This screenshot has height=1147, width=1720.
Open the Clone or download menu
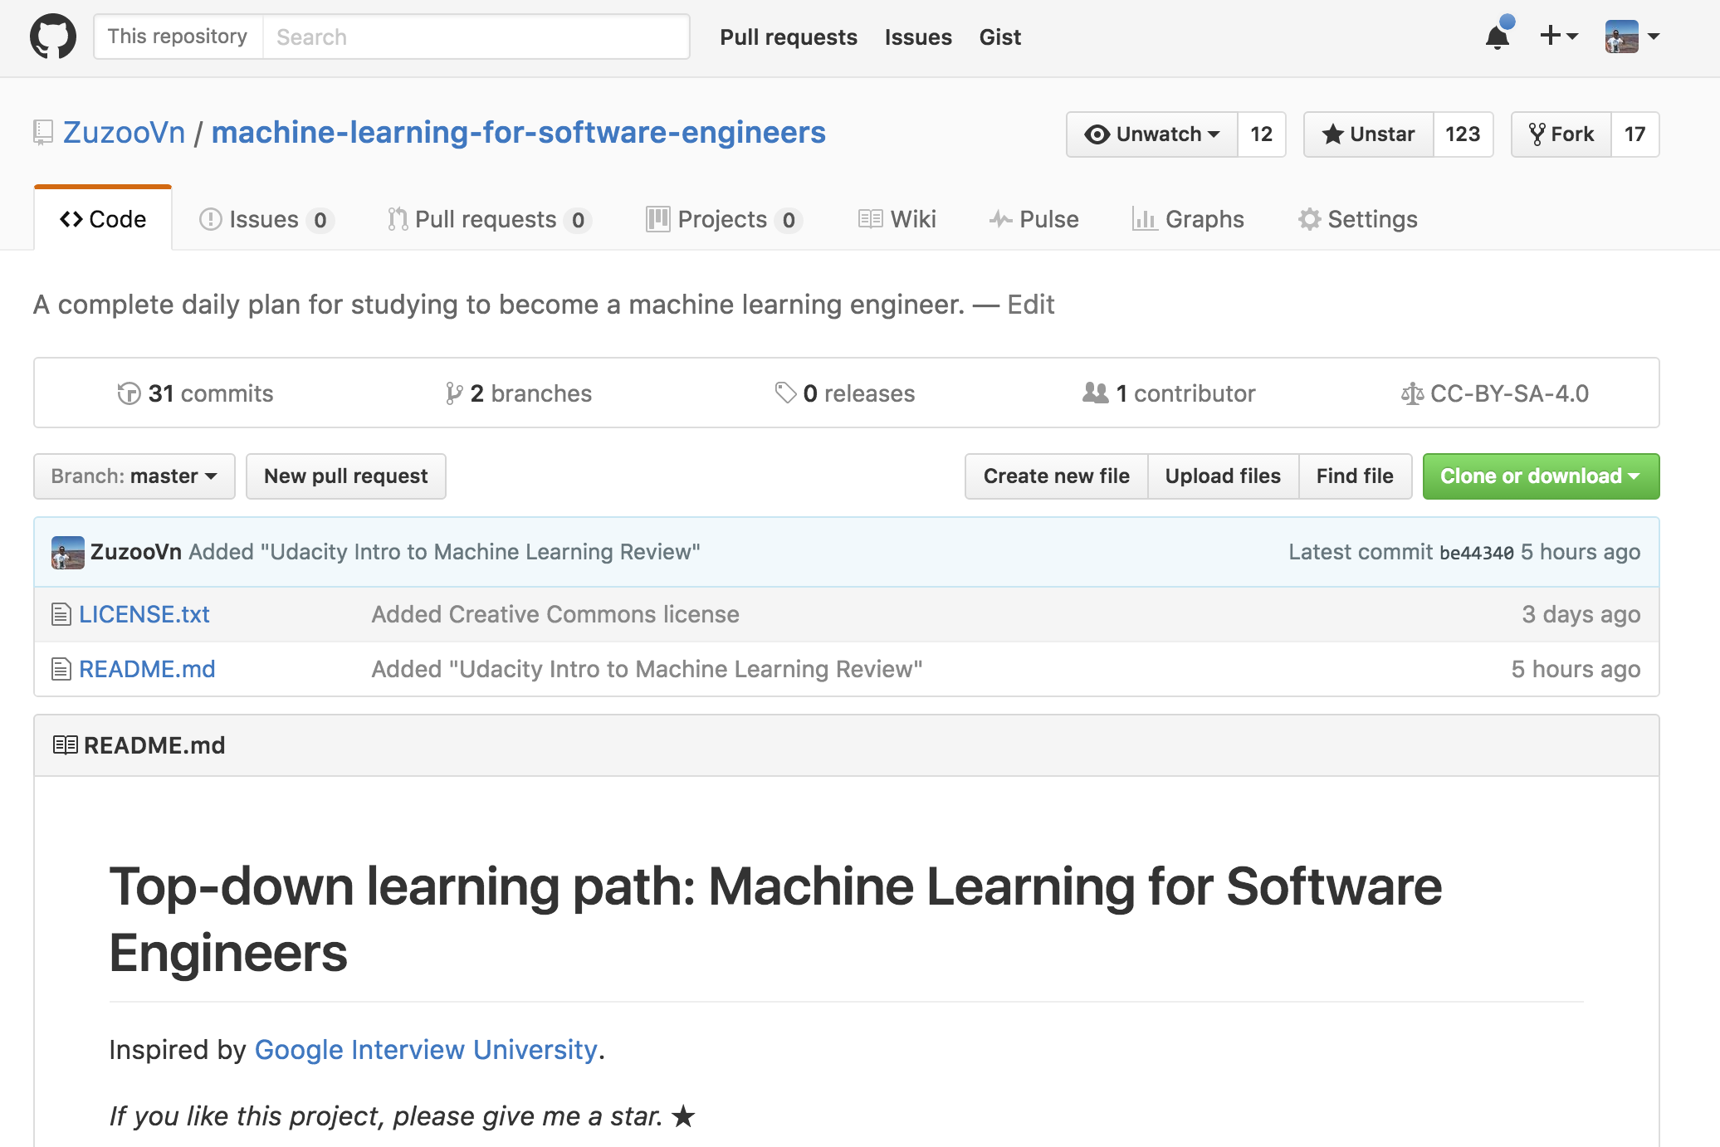[x=1540, y=476]
